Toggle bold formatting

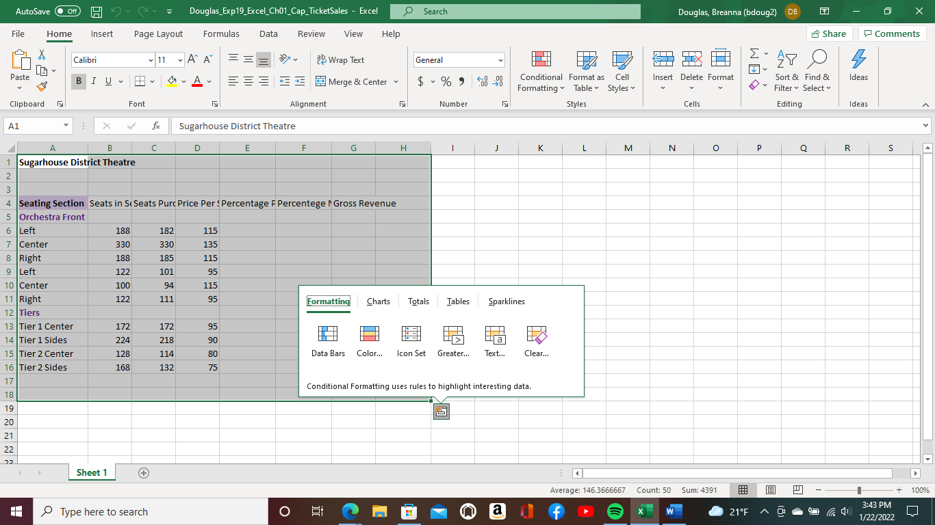point(78,81)
